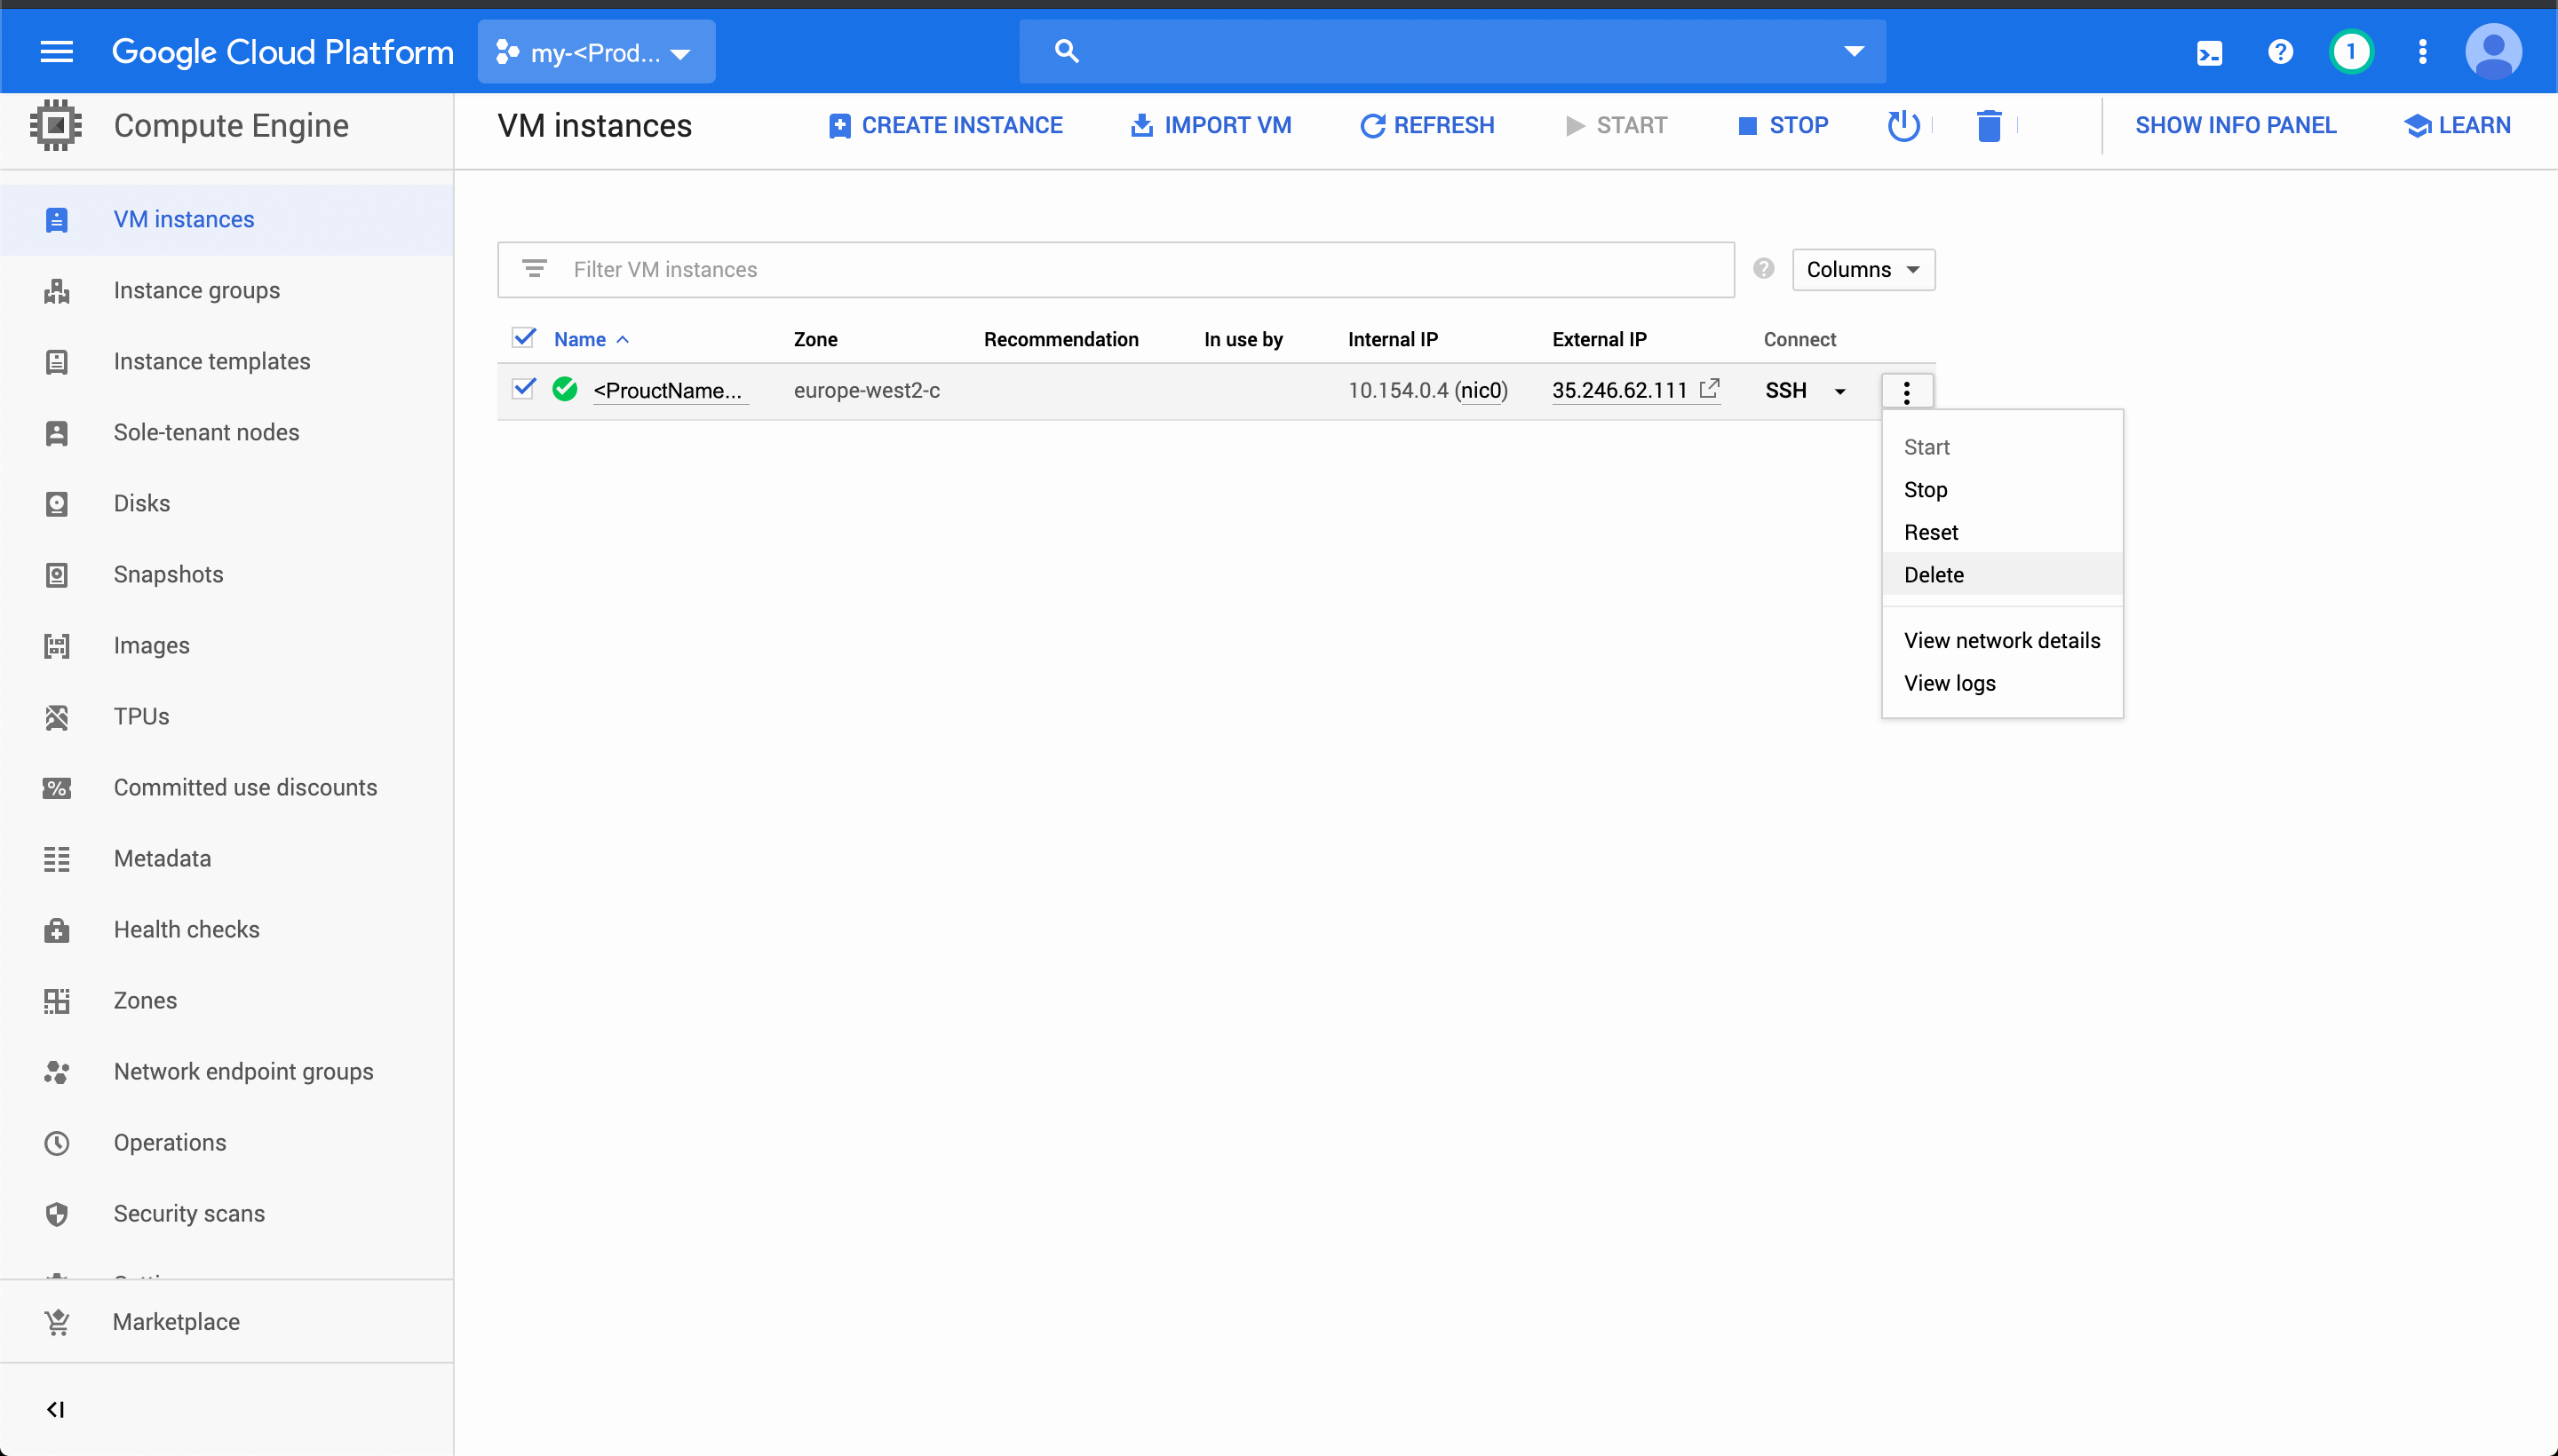Open Snapshots from the sidebar

[x=167, y=574]
